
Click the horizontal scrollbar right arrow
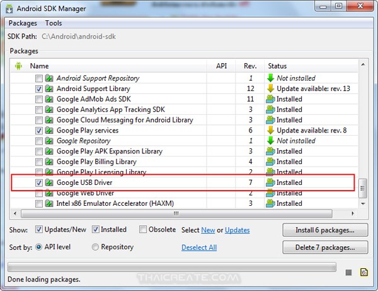(353, 213)
